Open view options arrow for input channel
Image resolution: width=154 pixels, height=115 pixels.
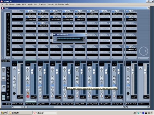pyautogui.click(x=22, y=58)
